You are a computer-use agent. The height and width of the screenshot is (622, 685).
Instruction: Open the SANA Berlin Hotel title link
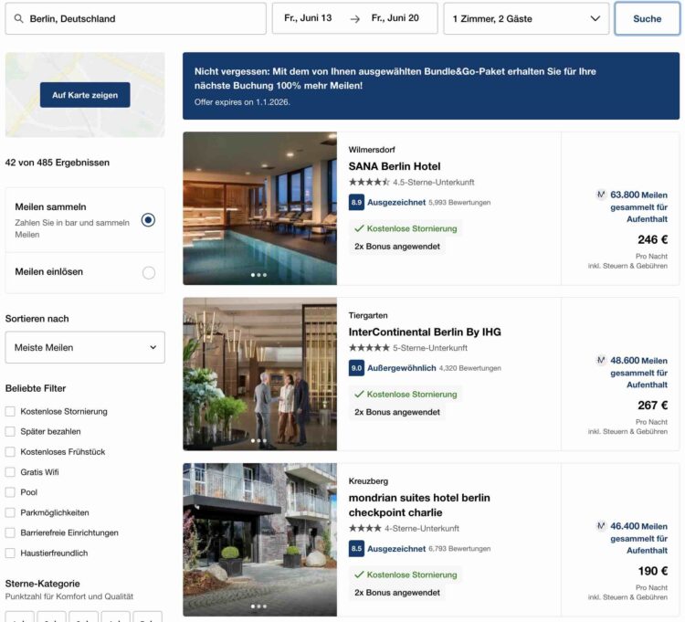[x=394, y=166]
